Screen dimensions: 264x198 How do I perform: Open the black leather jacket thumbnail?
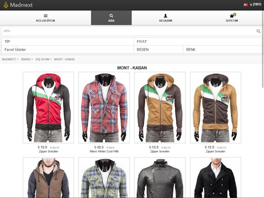pos(160,177)
